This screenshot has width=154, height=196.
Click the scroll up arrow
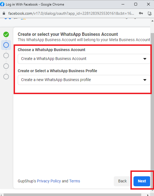point(152,21)
